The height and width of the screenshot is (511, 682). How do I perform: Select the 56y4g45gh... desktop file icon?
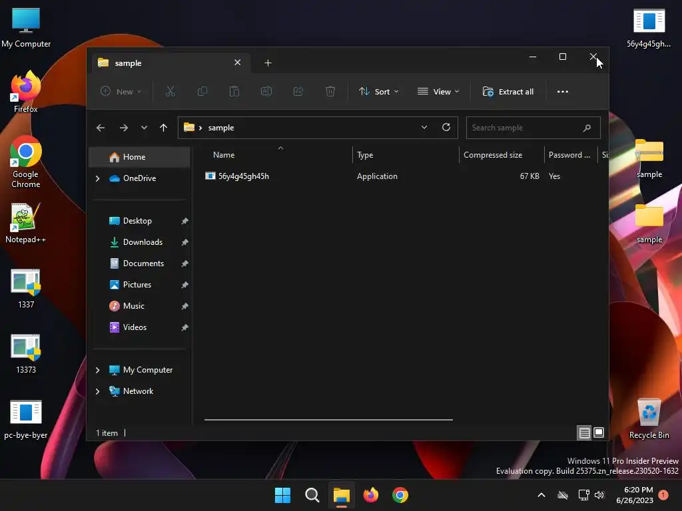point(649,28)
